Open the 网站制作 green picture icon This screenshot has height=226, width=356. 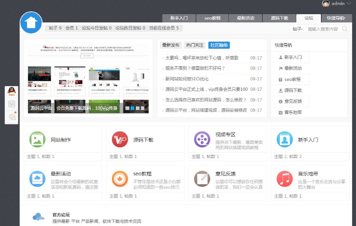(37, 139)
